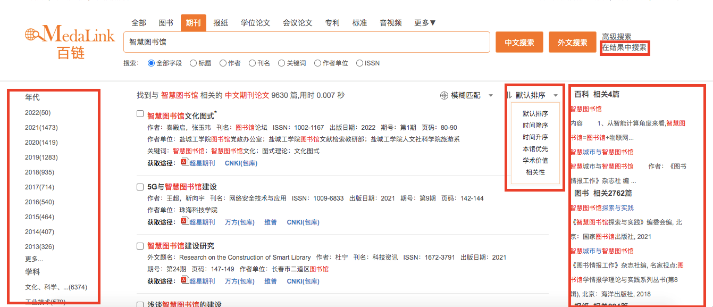713x307 pixels.
Task: Open CNKI(包库) link in first result
Action: pos(241,163)
